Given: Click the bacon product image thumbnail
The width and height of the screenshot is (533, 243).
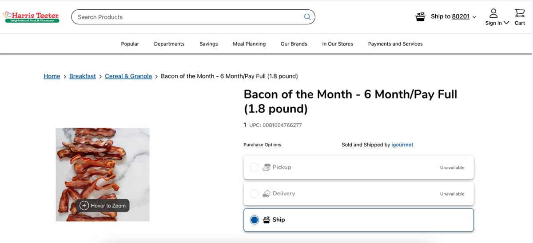Looking at the screenshot, I should (103, 174).
